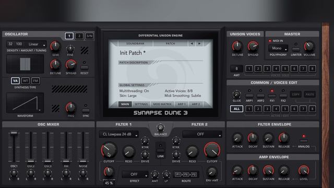Solo unison voice 3
This screenshot has height=188, width=334.
(x=267, y=68)
